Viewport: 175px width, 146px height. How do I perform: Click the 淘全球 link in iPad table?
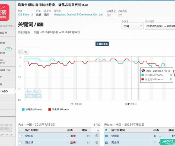click(29, 142)
